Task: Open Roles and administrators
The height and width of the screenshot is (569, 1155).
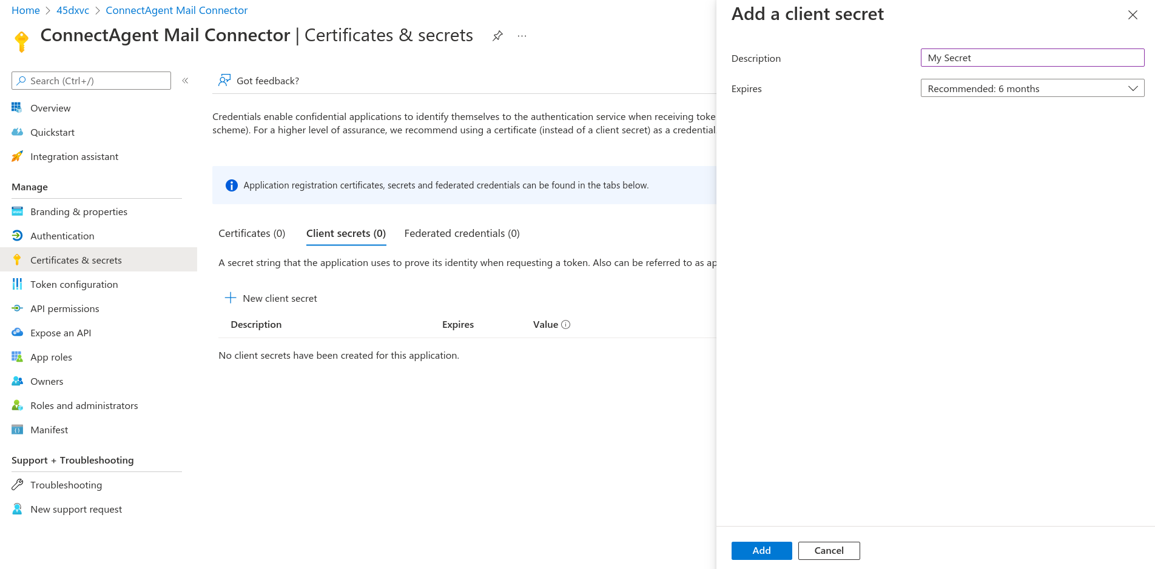Action: [x=84, y=405]
